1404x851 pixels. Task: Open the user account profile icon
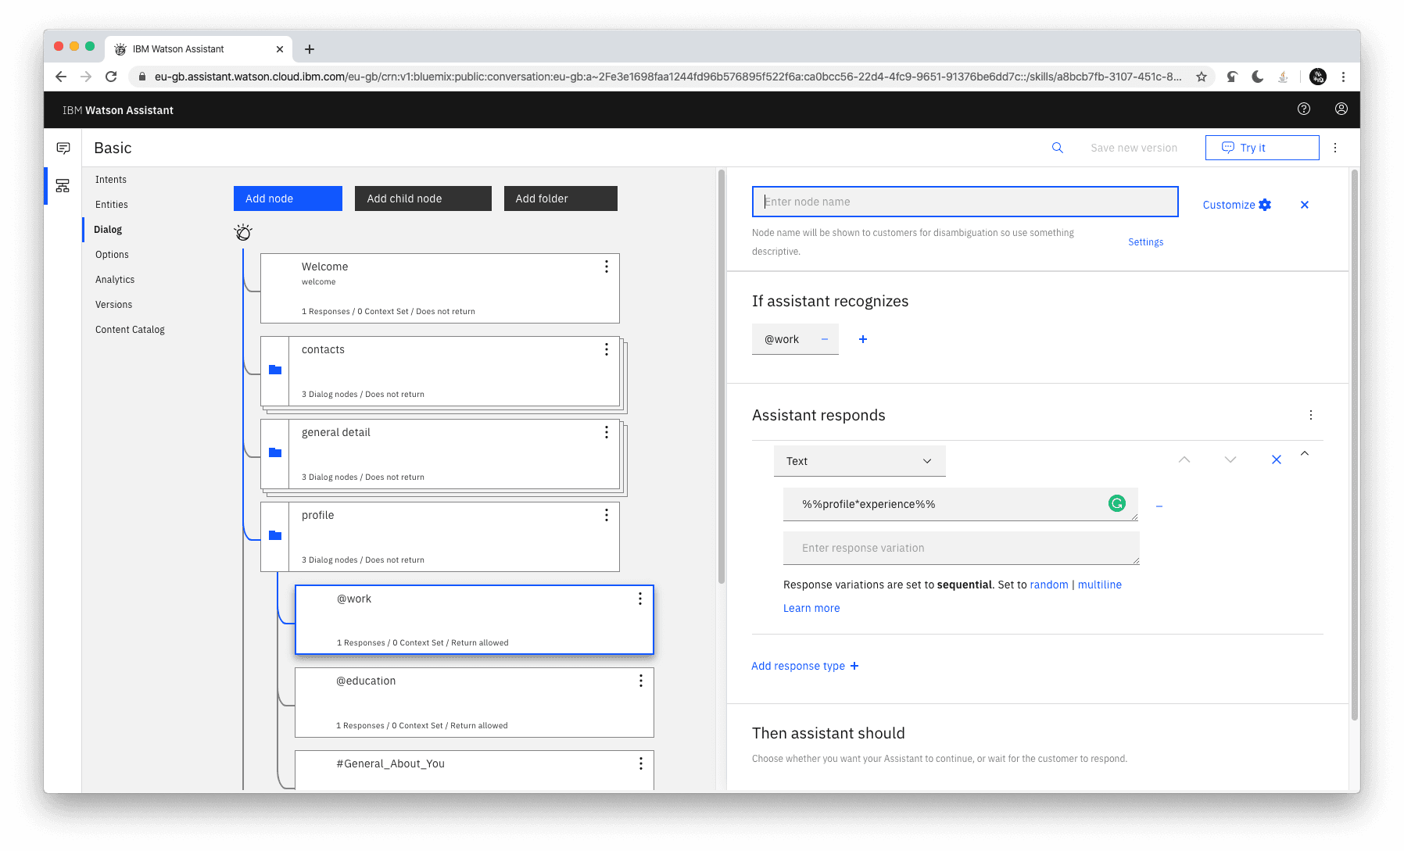coord(1341,109)
